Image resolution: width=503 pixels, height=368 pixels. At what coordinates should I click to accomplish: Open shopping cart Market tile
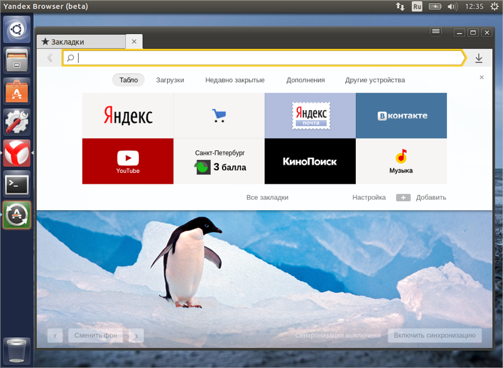pyautogui.click(x=219, y=116)
